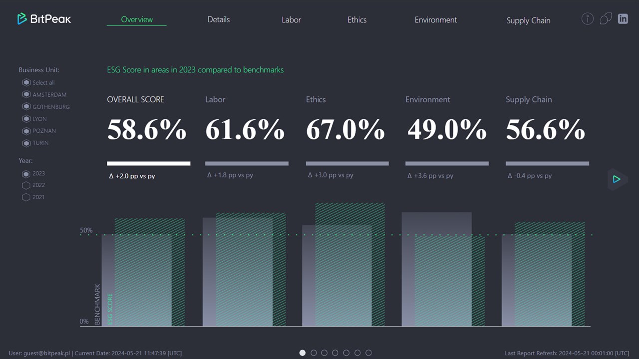Click the first (active) page dot
The image size is (639, 359).
pos(302,353)
